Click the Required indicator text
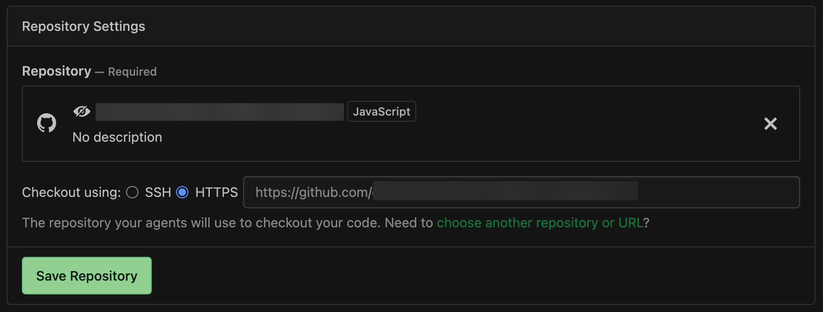 pyautogui.click(x=132, y=72)
